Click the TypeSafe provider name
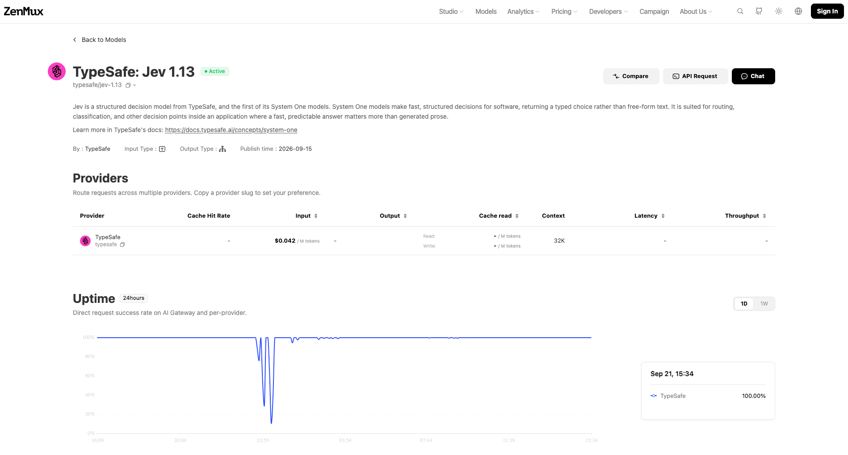Screen dimensions: 848x455 coord(108,237)
